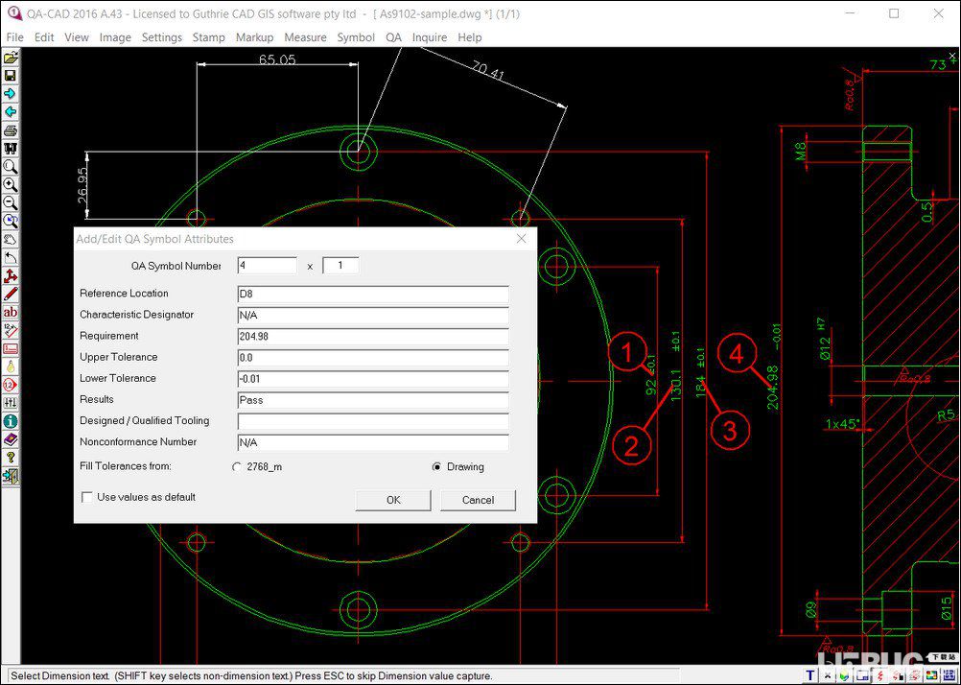Go to previous page with the left arrow icon
The image size is (961, 685).
[x=11, y=112]
